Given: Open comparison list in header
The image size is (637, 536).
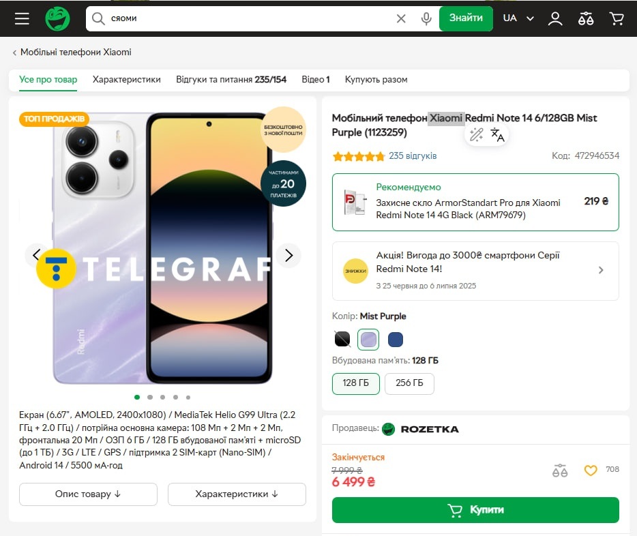Looking at the screenshot, I should (586, 18).
